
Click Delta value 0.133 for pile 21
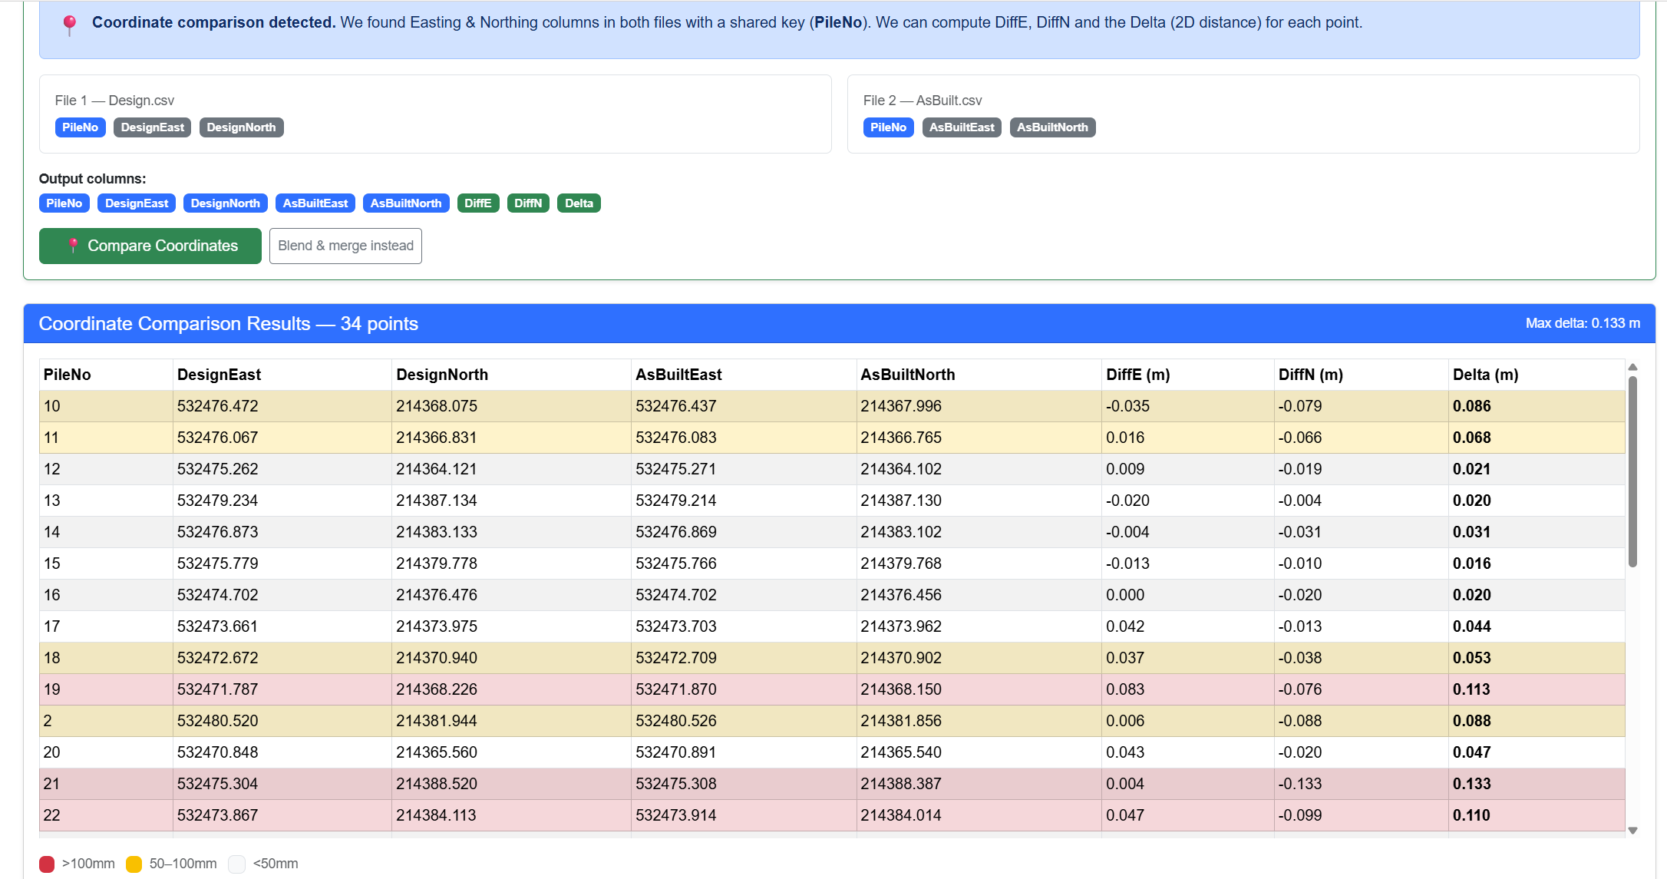point(1472,784)
